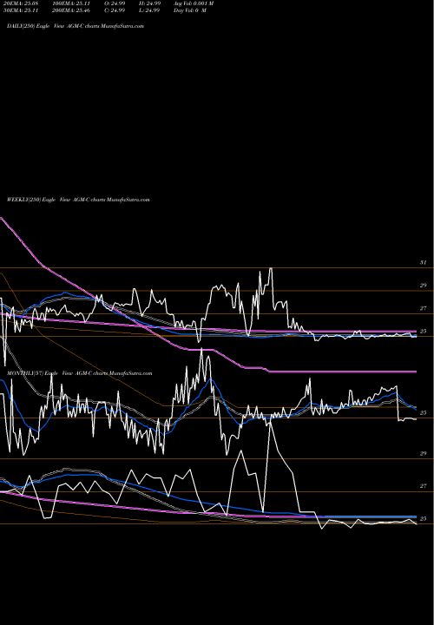This screenshot has height=625, width=434.
Task: Select the low price L: 24.99
Action: click(149, 10)
